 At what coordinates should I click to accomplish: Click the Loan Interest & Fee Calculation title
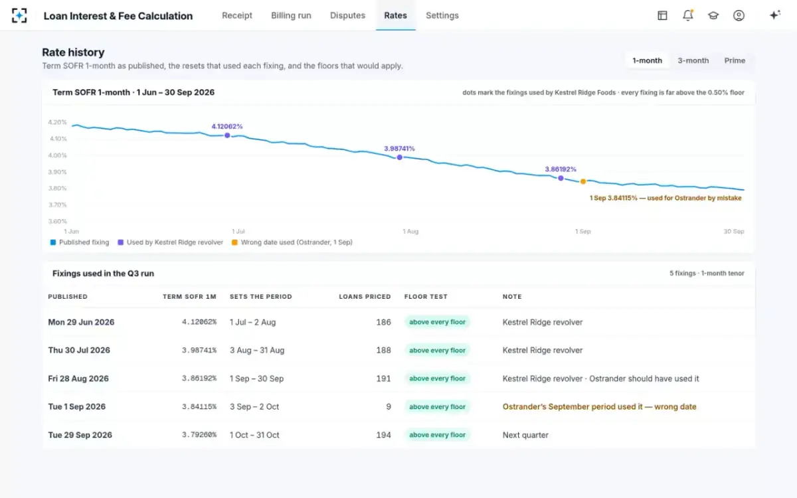click(118, 15)
